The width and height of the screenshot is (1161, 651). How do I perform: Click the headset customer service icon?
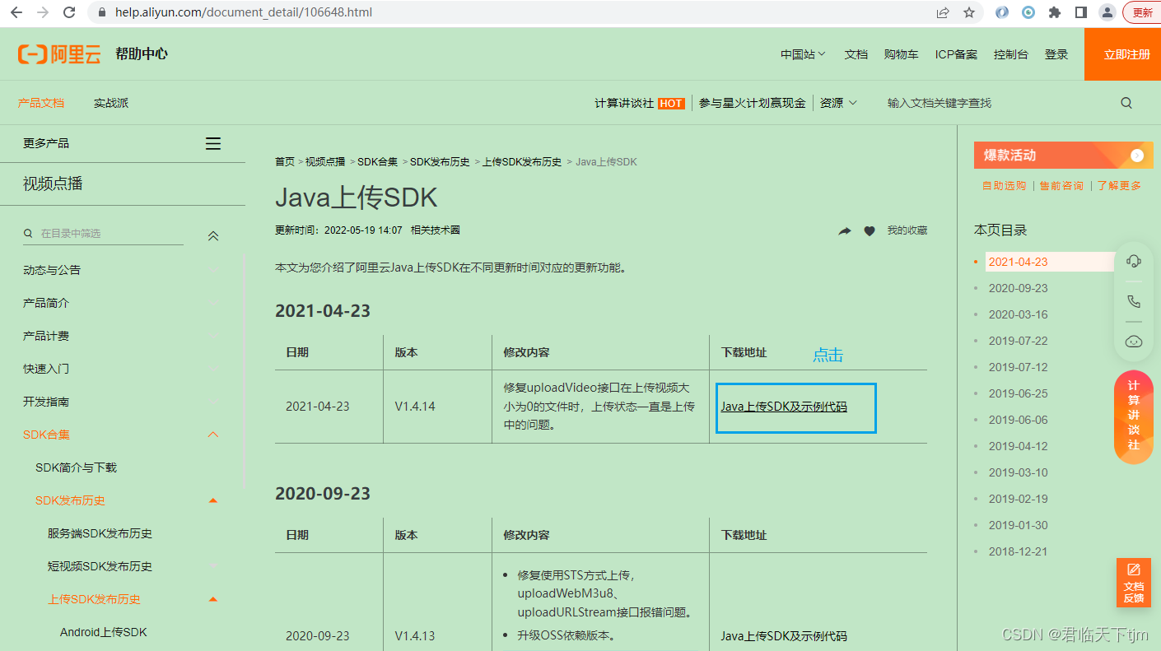pos(1134,260)
